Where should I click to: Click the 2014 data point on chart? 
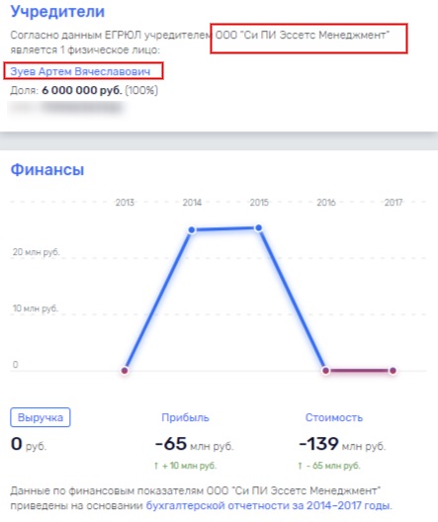click(x=192, y=229)
